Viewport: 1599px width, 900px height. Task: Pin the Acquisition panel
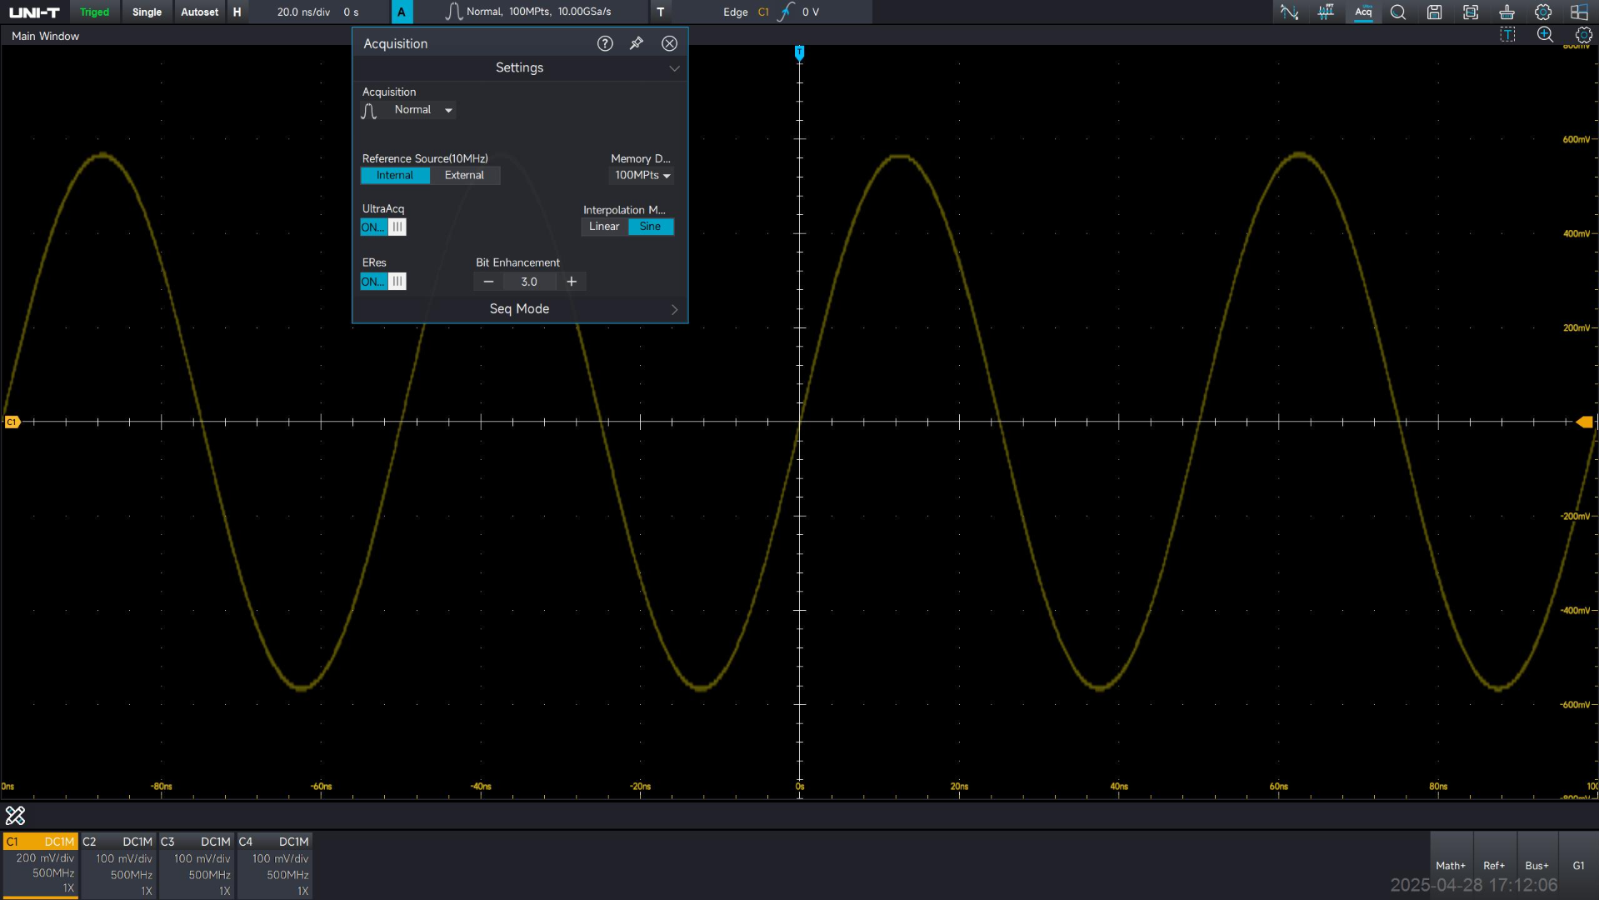pyautogui.click(x=637, y=43)
